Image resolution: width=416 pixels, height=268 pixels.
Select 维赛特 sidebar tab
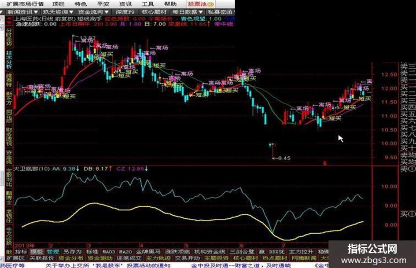[9, 80]
